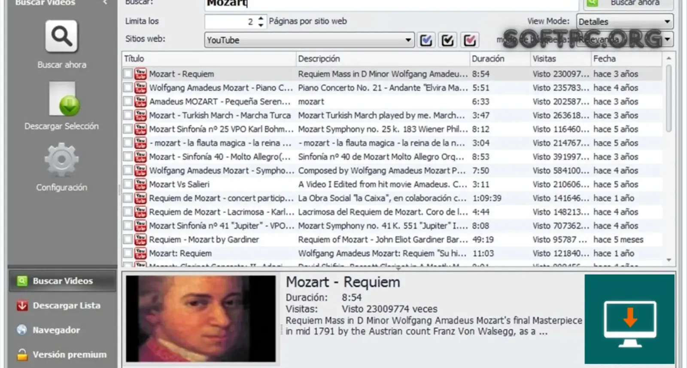Select 'Requiem - Mozart by Gardiner' title

coord(204,239)
